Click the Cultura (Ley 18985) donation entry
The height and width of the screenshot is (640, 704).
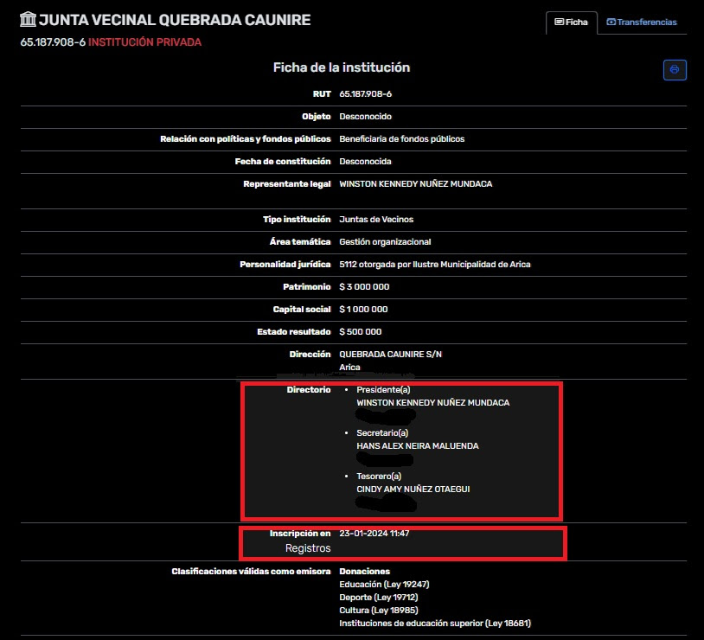[x=376, y=611]
